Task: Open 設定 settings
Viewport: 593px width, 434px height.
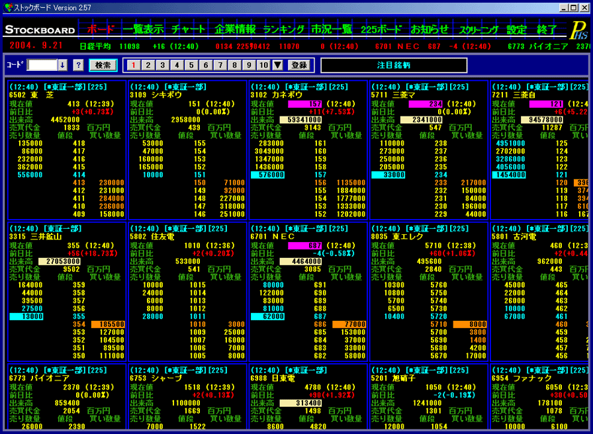Action: [x=517, y=30]
